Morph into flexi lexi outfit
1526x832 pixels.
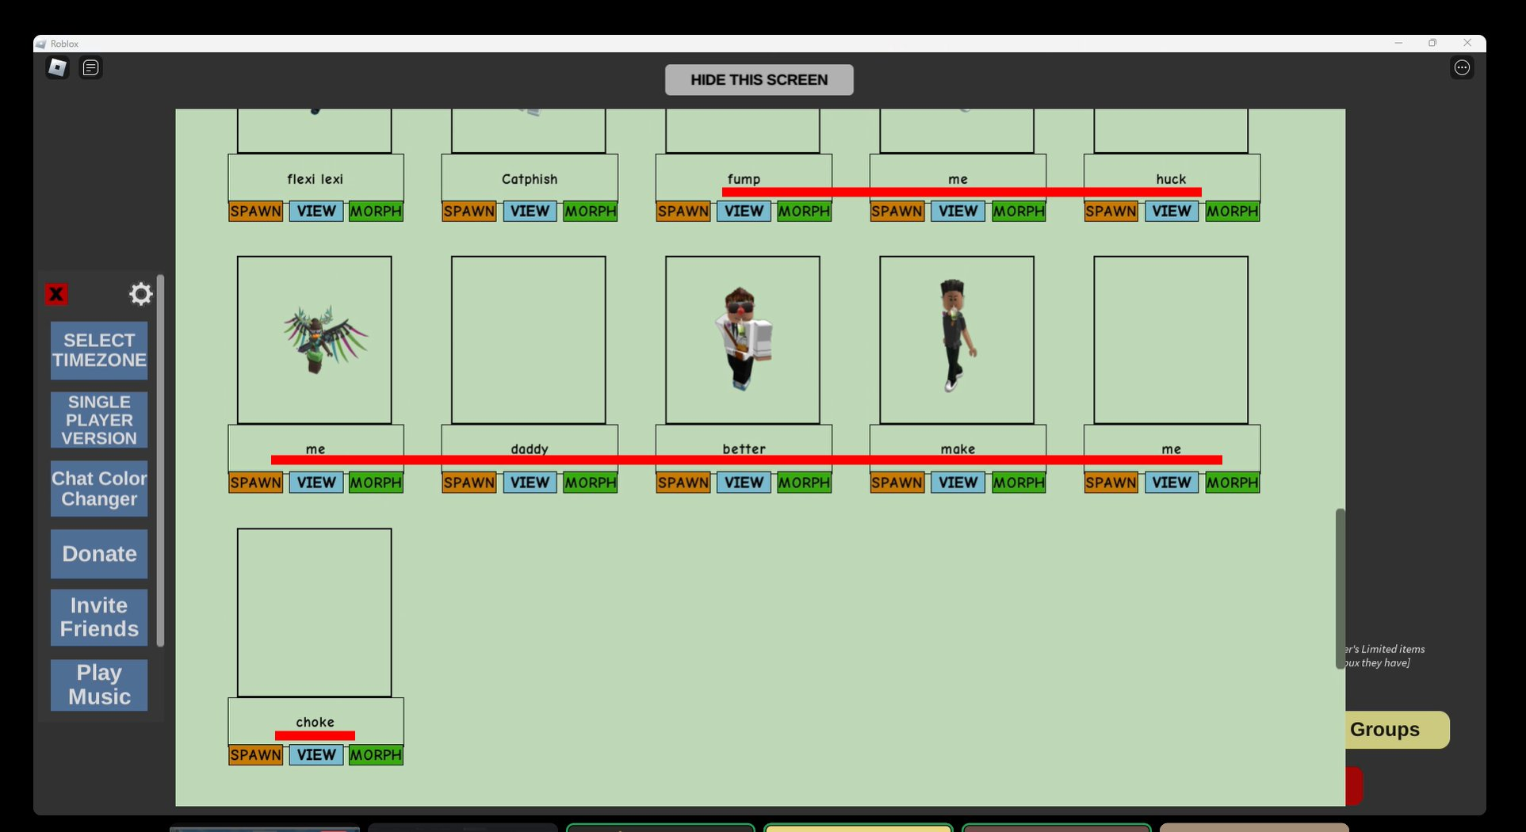tap(376, 212)
